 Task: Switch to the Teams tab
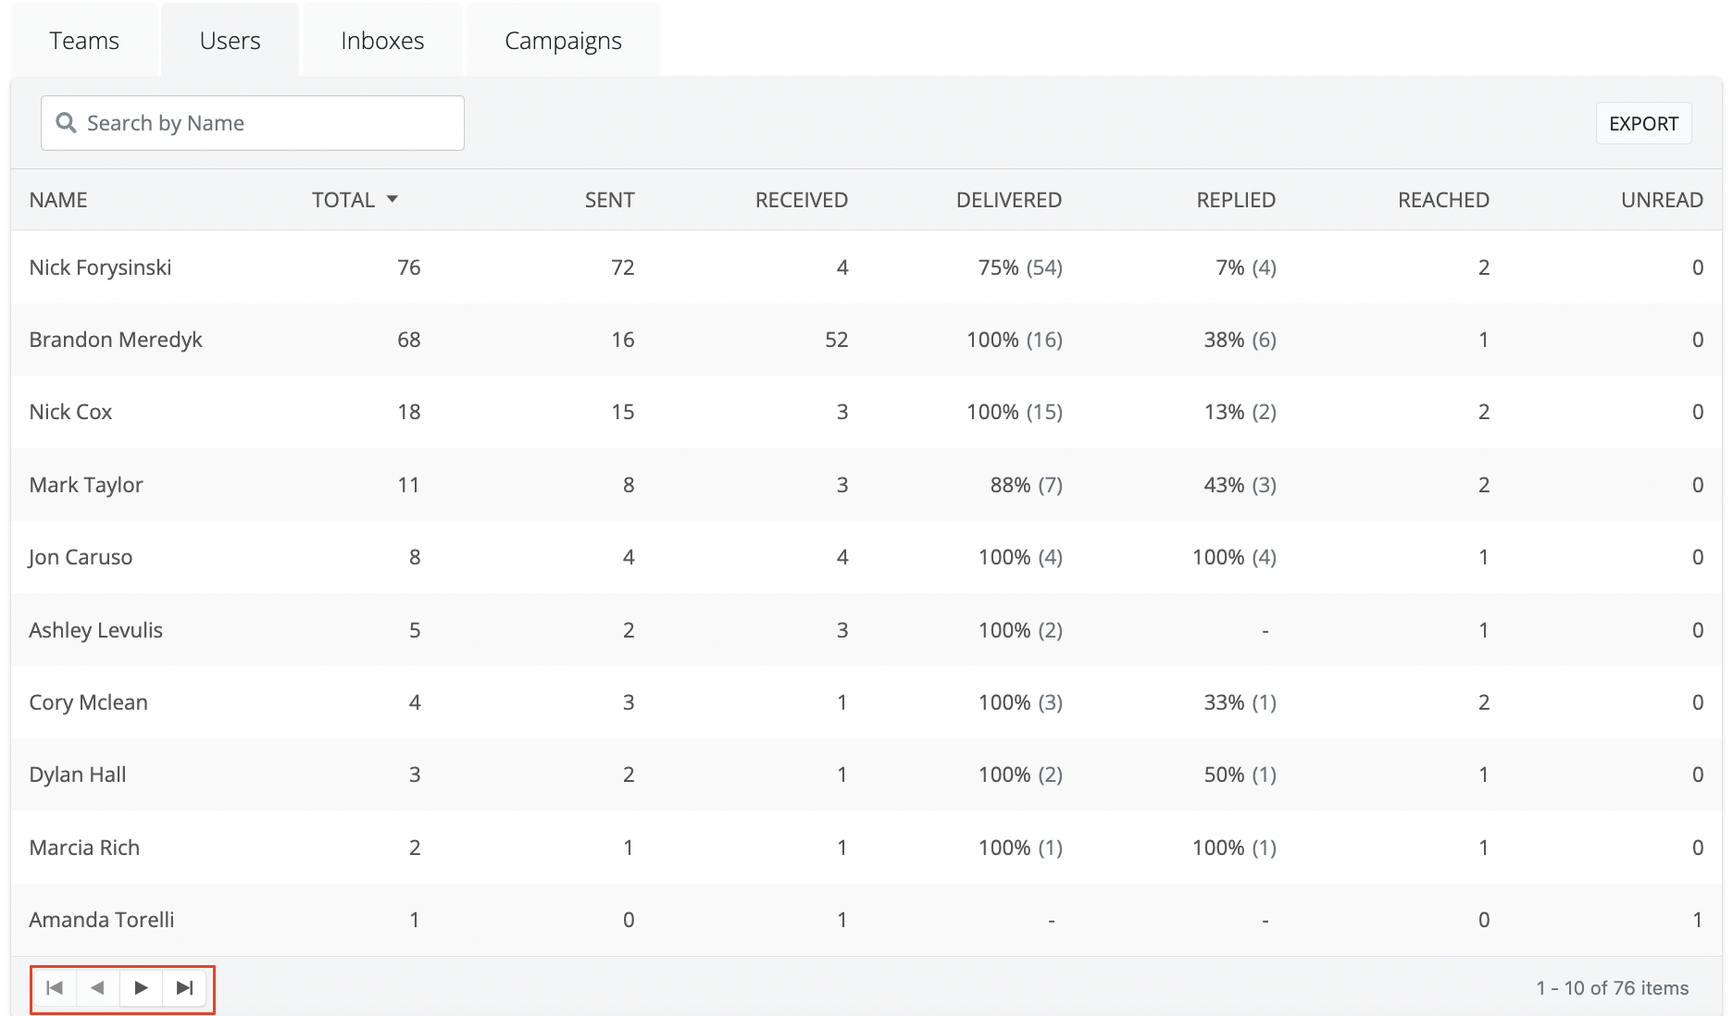[84, 41]
